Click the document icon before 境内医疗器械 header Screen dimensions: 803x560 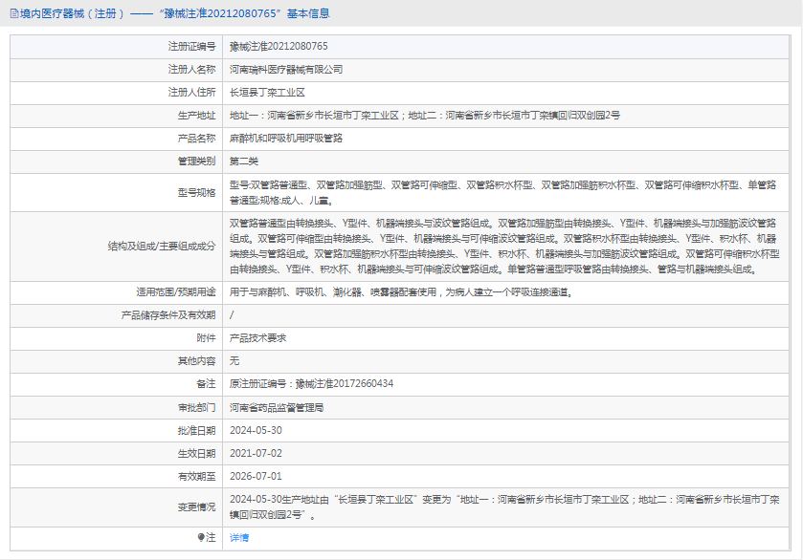(14, 13)
